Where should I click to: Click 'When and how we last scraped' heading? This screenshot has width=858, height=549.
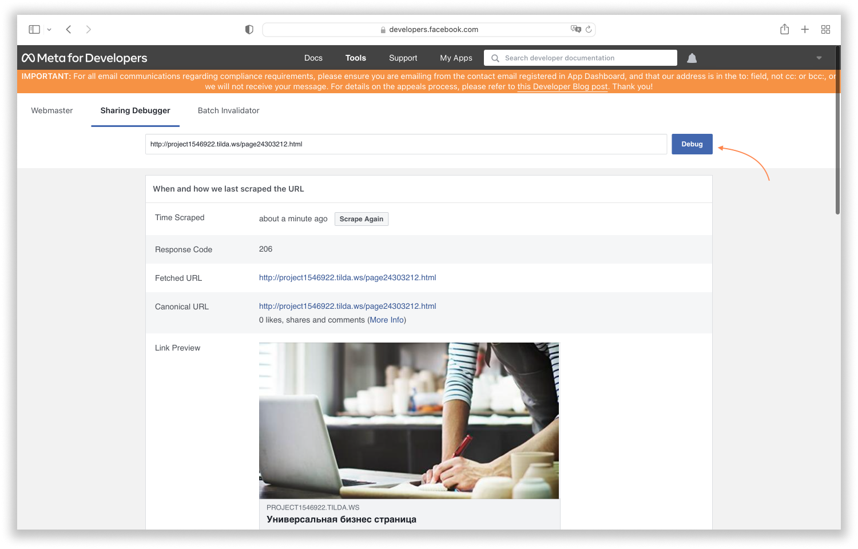(228, 189)
